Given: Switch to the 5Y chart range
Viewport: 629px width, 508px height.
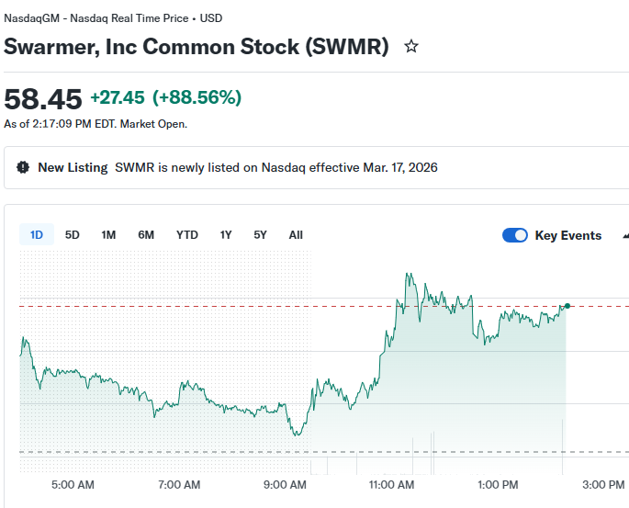Looking at the screenshot, I should pyautogui.click(x=261, y=235).
